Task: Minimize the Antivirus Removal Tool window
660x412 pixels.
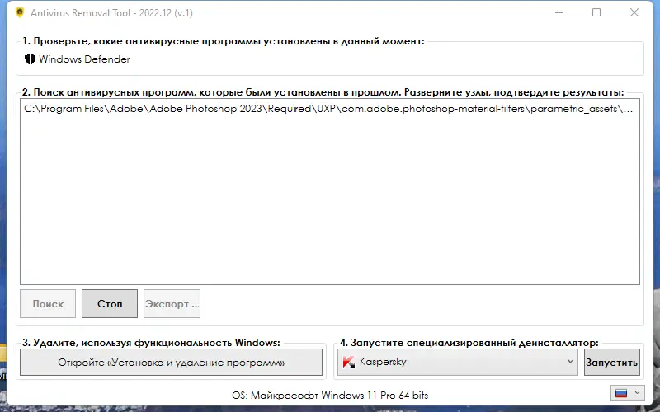Action: pyautogui.click(x=559, y=12)
